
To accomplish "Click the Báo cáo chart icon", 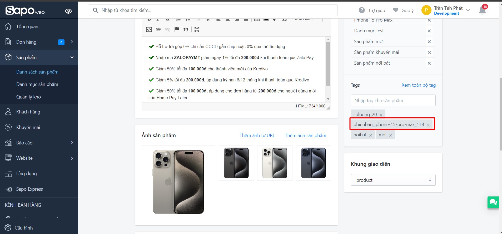I will coord(8,143).
